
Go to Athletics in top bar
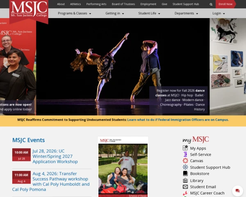point(75,4)
